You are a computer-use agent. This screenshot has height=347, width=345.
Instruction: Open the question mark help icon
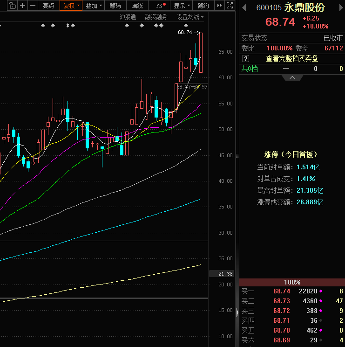[246, 59]
